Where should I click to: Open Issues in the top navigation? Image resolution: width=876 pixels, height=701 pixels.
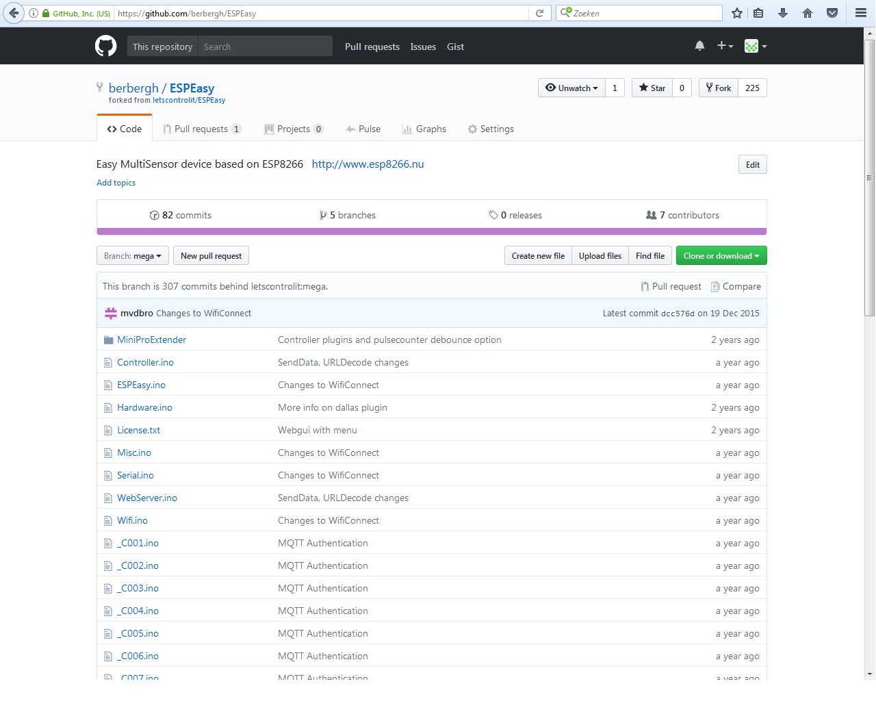423,47
